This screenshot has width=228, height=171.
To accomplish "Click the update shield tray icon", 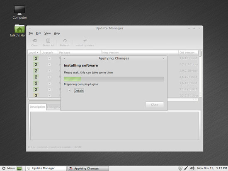I will tap(180, 168).
